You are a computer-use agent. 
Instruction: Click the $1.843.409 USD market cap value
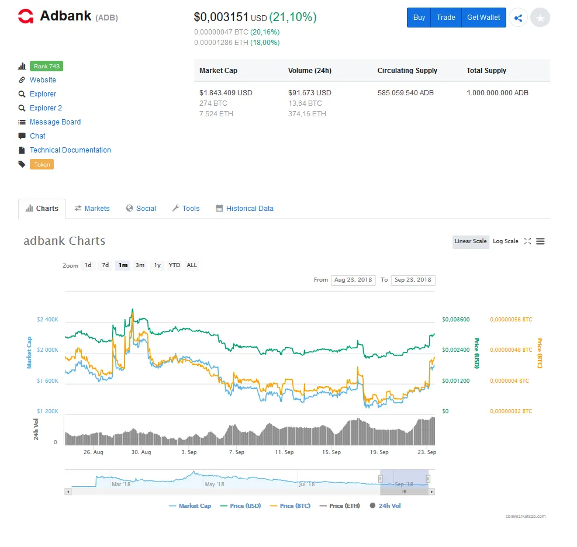pyautogui.click(x=226, y=93)
